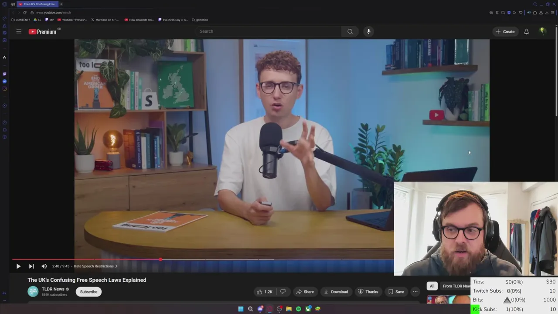
Task: Play the video
Action: [18, 266]
